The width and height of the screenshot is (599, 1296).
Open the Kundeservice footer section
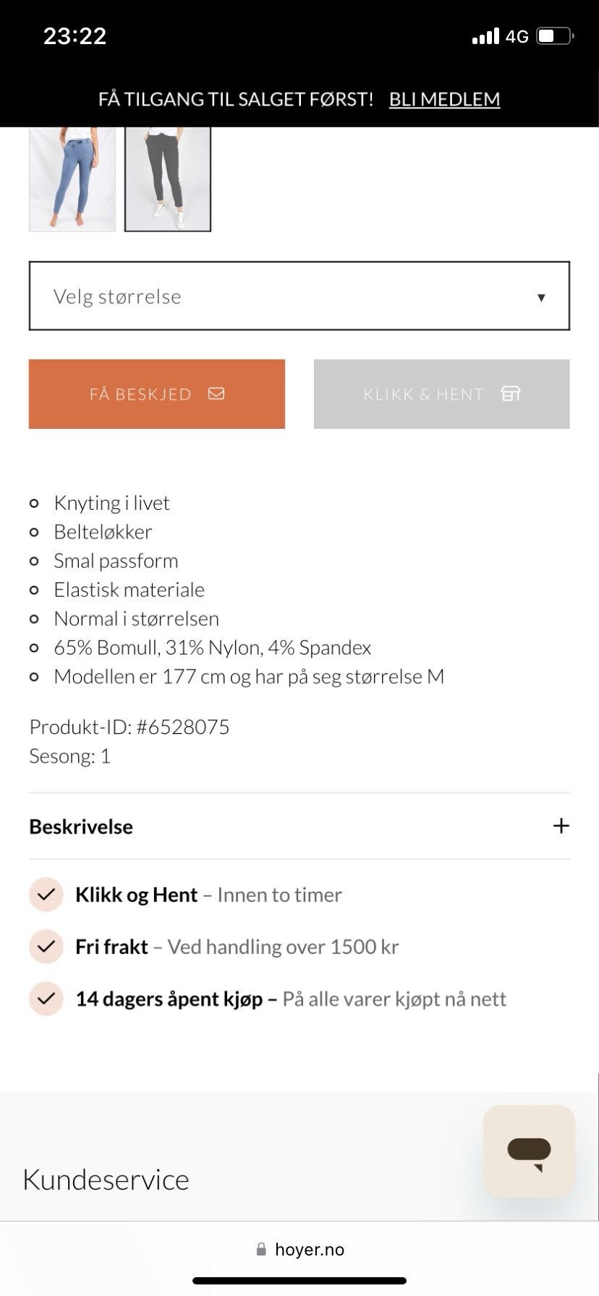pyautogui.click(x=106, y=1179)
